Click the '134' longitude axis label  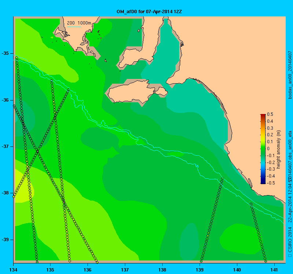(x=13, y=270)
